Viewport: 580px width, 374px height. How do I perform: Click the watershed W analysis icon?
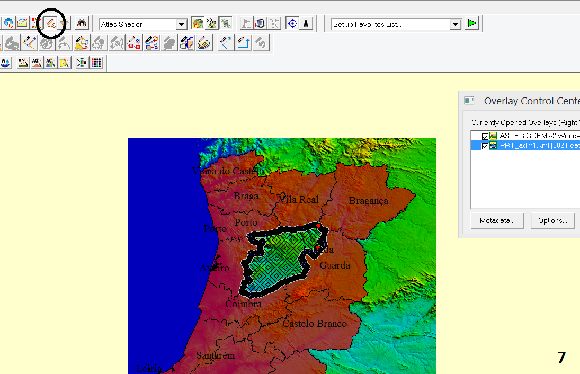pos(6,63)
